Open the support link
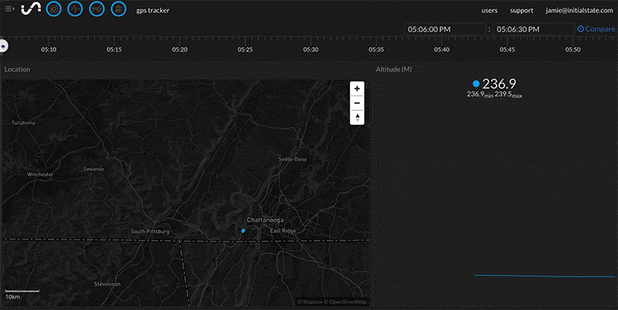The height and width of the screenshot is (310, 618). 521,11
